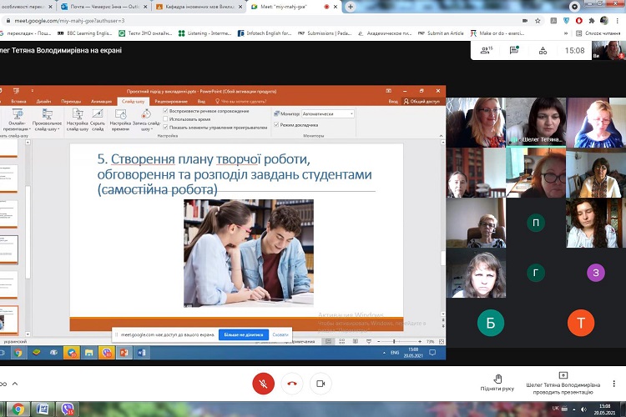Select the last orange-highlighted slide thumbnail
Viewport: 626px width, 417px height.
tap(9, 320)
